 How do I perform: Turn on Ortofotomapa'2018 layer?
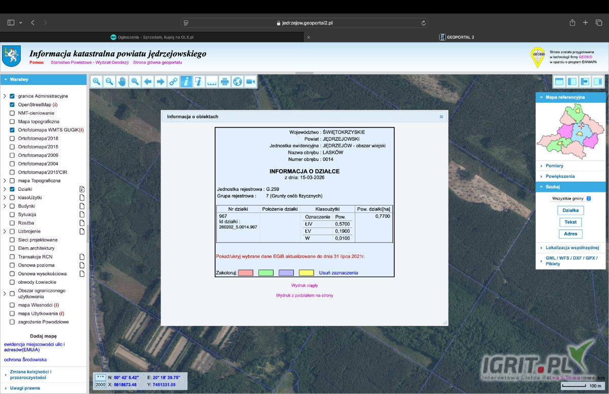coord(12,138)
